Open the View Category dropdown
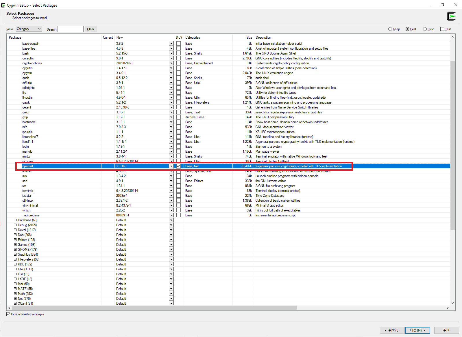Viewport: 462px width, 337px height. pyautogui.click(x=29, y=29)
